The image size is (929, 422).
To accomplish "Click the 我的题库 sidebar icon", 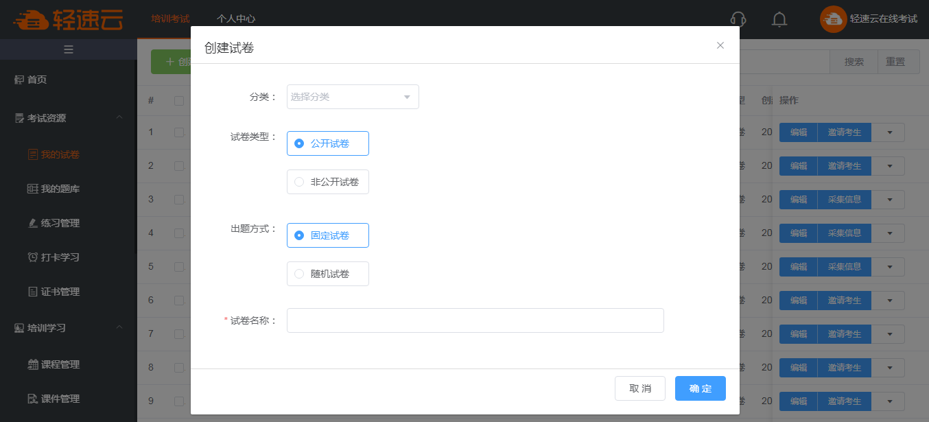I will 32,189.
